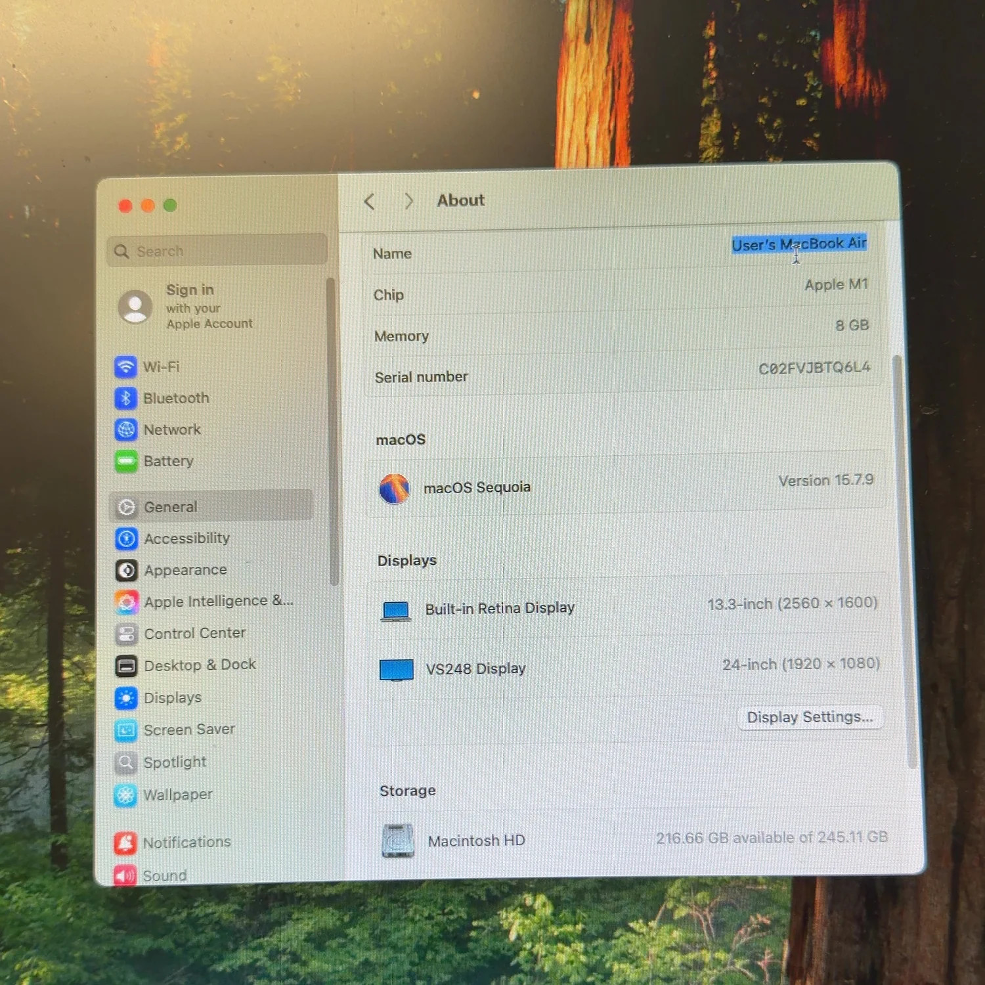Viewport: 985px width, 985px height.
Task: Click the Apple account avatar icon
Action: [x=135, y=307]
